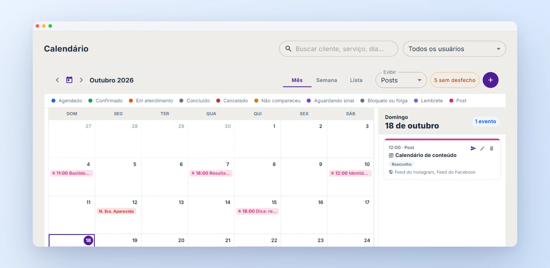The width and height of the screenshot is (550, 268).
Task: Click the Confirmado legend label
Action: tap(109, 101)
